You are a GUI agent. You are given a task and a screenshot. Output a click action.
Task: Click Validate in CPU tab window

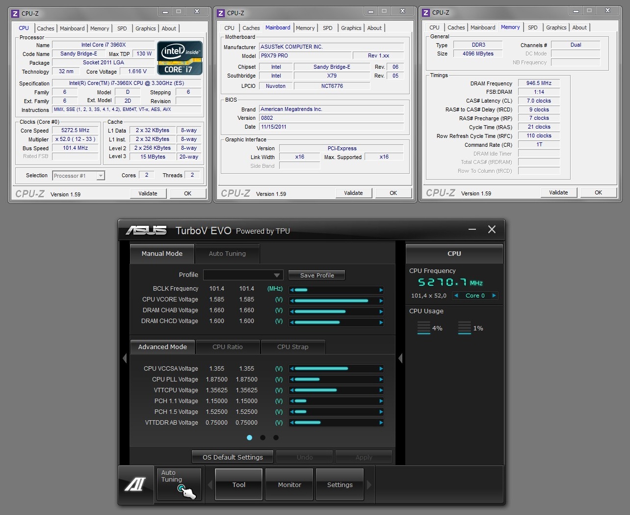pos(148,193)
